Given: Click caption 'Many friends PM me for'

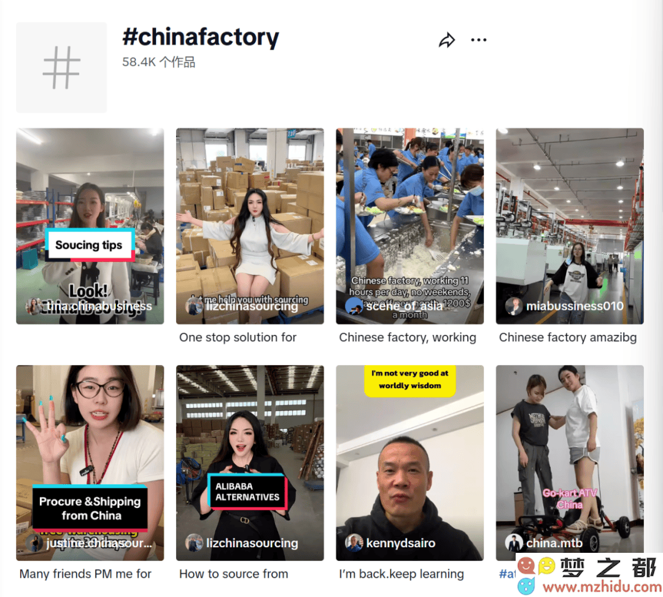Looking at the screenshot, I should 85,574.
